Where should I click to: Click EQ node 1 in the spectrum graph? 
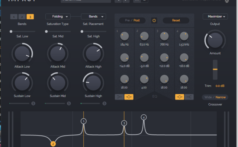[84, 121]
